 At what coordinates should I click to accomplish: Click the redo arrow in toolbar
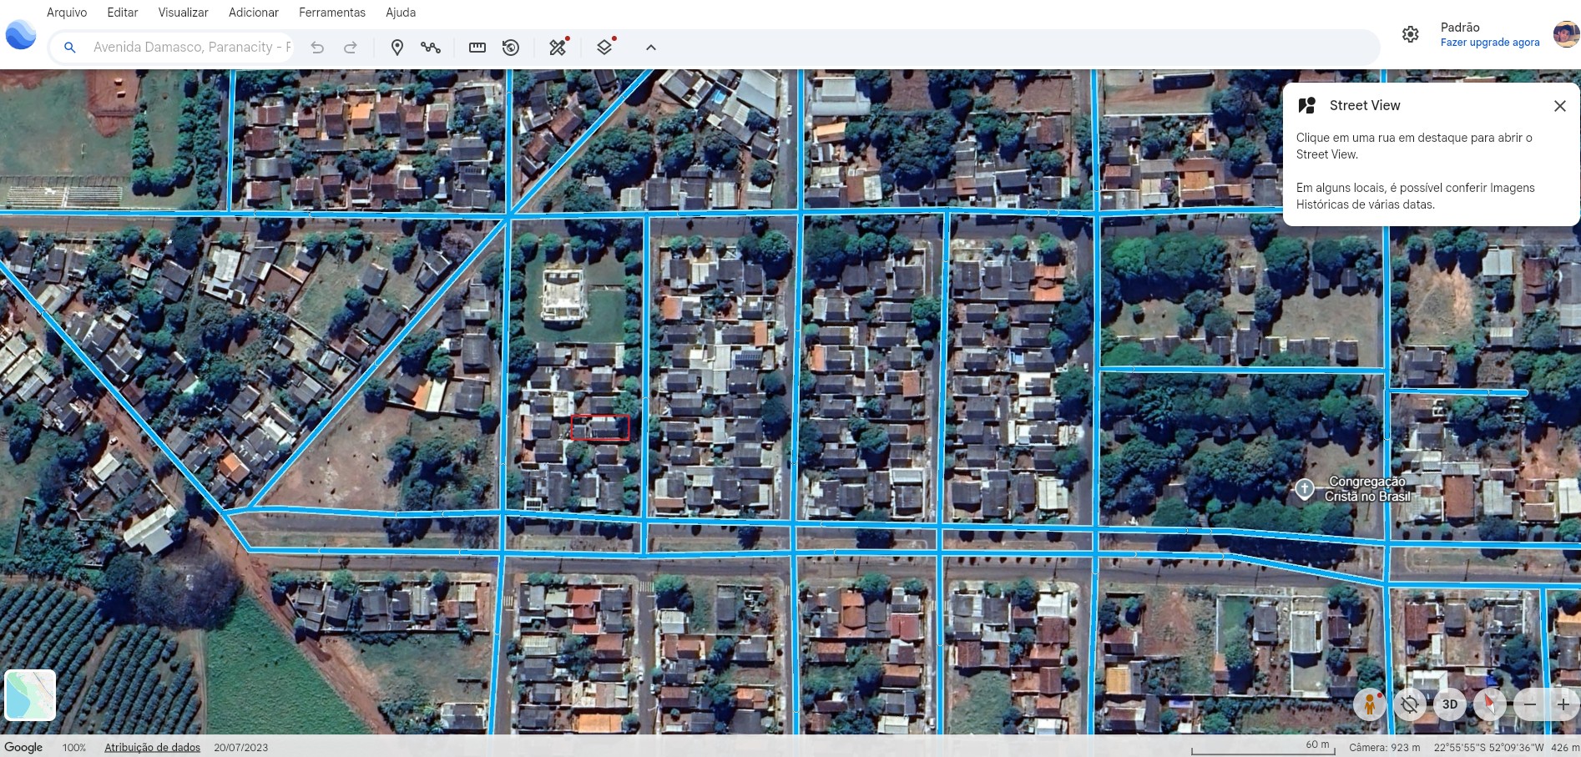click(x=351, y=48)
